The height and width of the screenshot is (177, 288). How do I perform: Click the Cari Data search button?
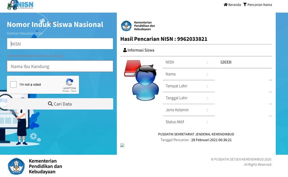(x=60, y=104)
